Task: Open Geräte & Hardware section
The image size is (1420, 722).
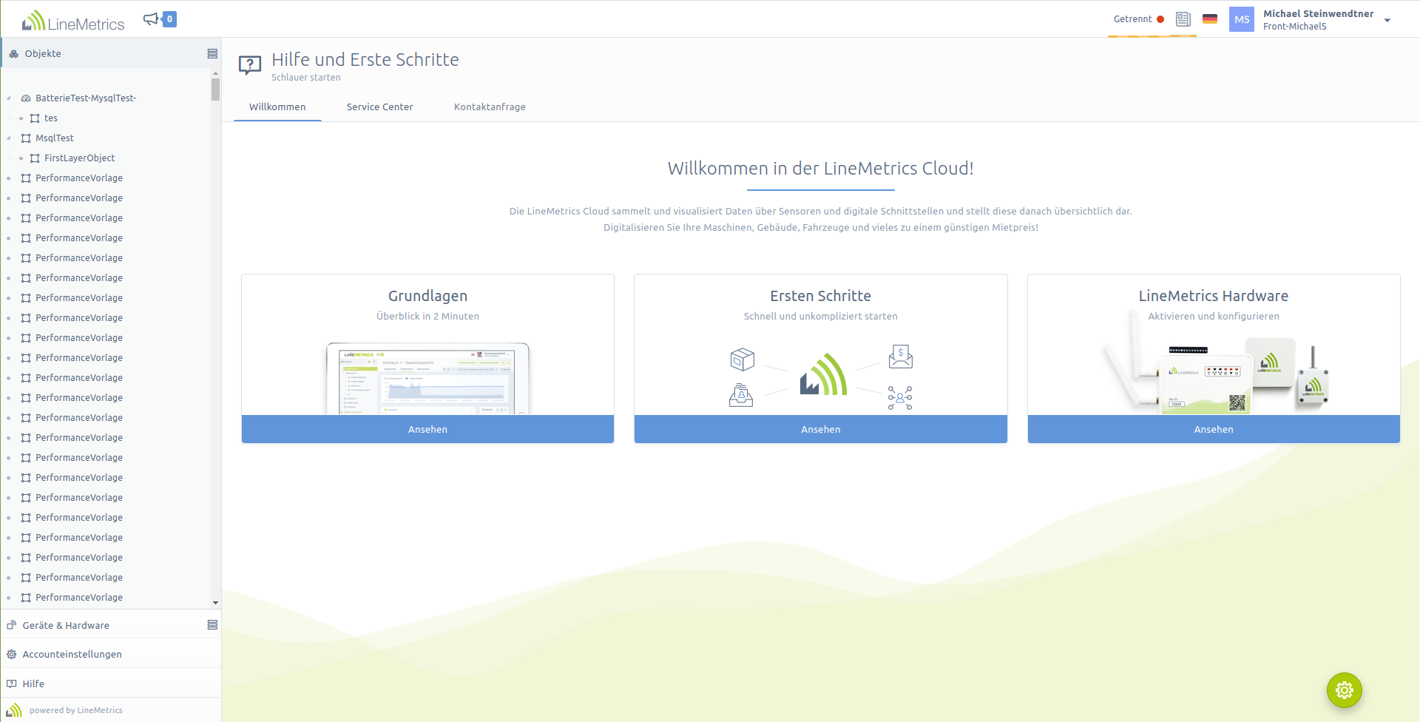Action: pos(111,625)
